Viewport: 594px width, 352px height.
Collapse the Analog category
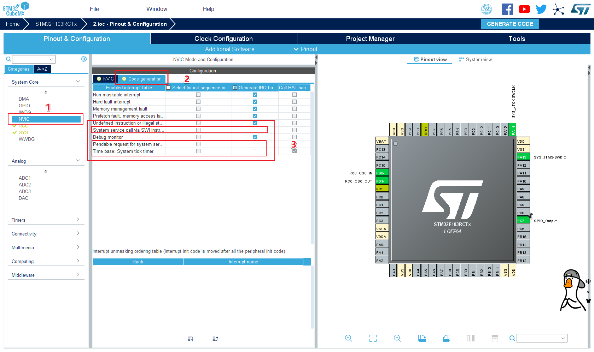[78, 161]
